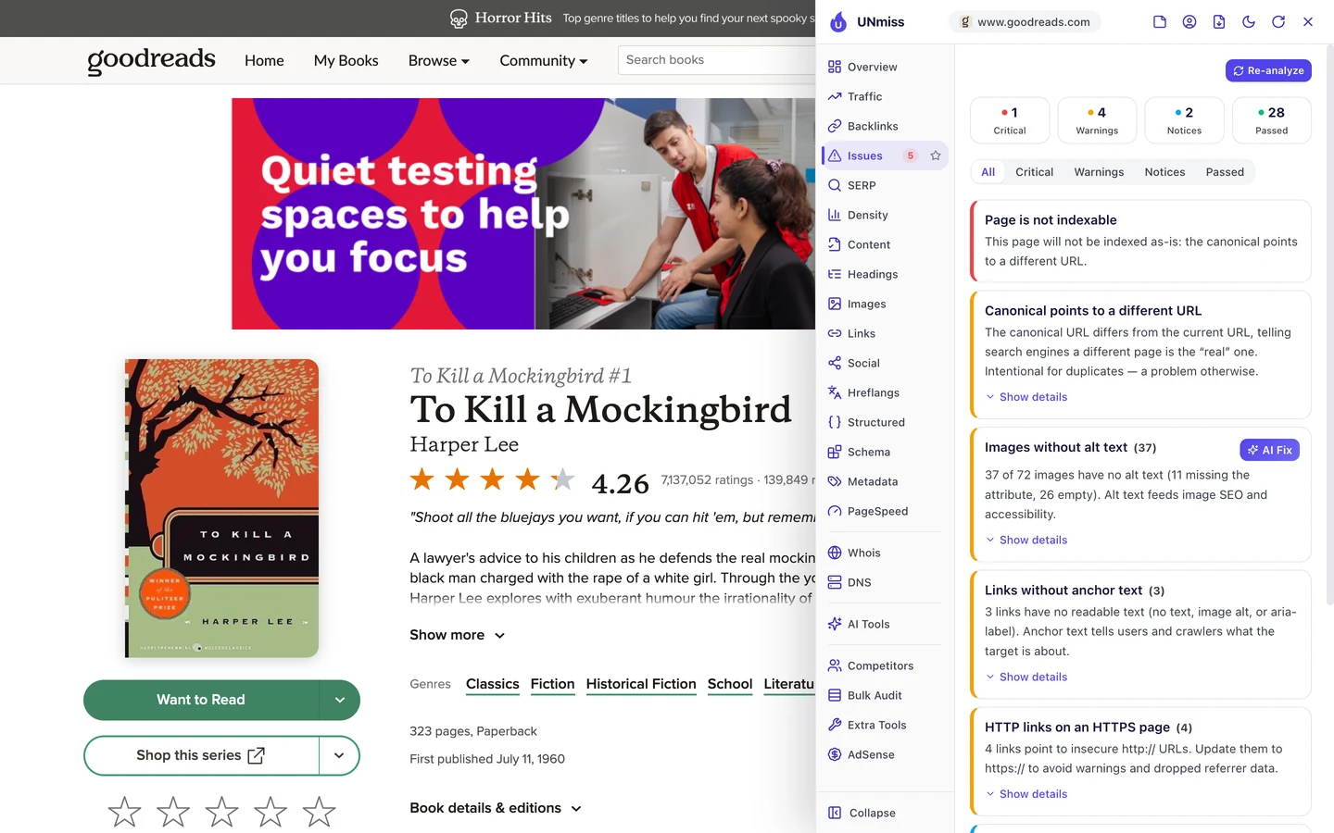1334x833 pixels.
Task: Open the SERP section
Action: (885, 185)
